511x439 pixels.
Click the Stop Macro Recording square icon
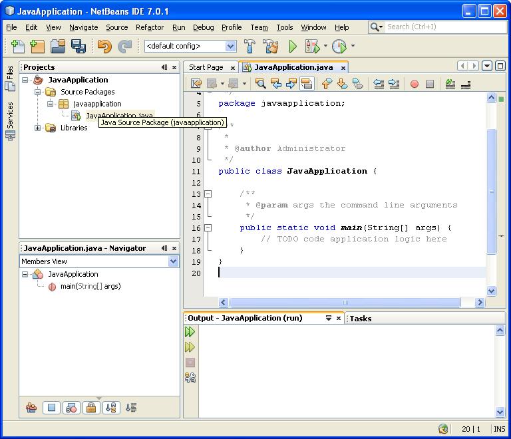click(430, 84)
